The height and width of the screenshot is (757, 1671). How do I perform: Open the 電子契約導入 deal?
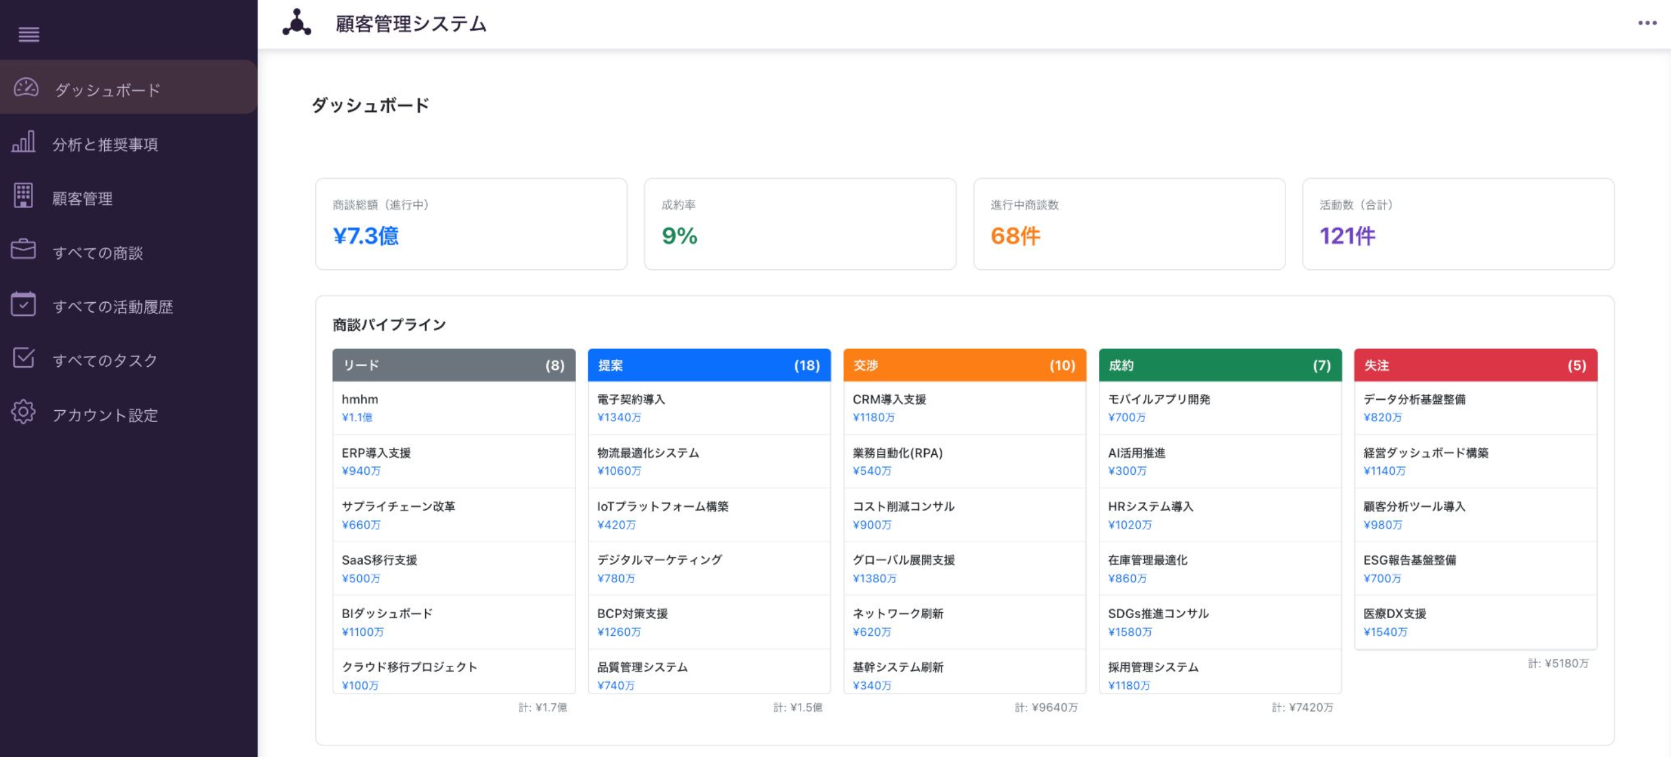[x=709, y=408]
